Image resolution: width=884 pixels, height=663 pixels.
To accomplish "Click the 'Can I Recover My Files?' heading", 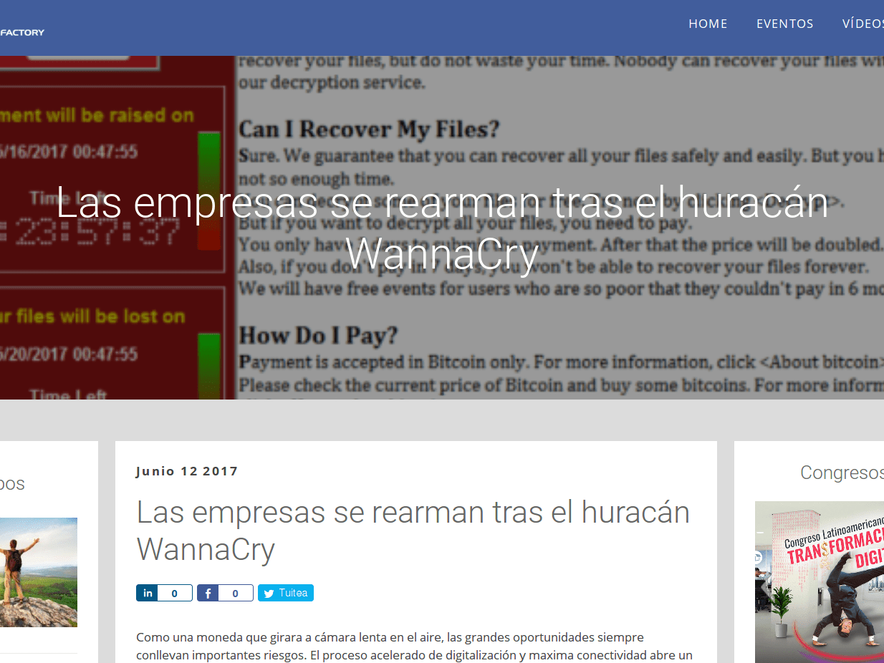I will click(368, 130).
